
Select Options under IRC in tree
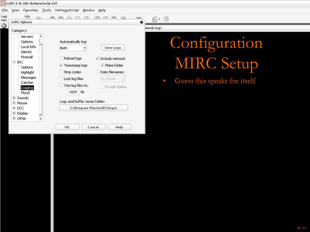pyautogui.click(x=27, y=67)
